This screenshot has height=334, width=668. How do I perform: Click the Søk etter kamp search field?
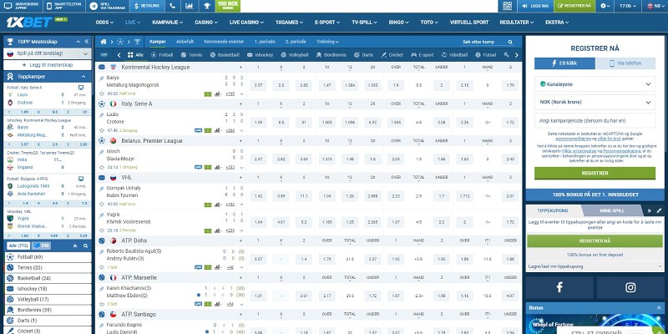click(x=483, y=43)
